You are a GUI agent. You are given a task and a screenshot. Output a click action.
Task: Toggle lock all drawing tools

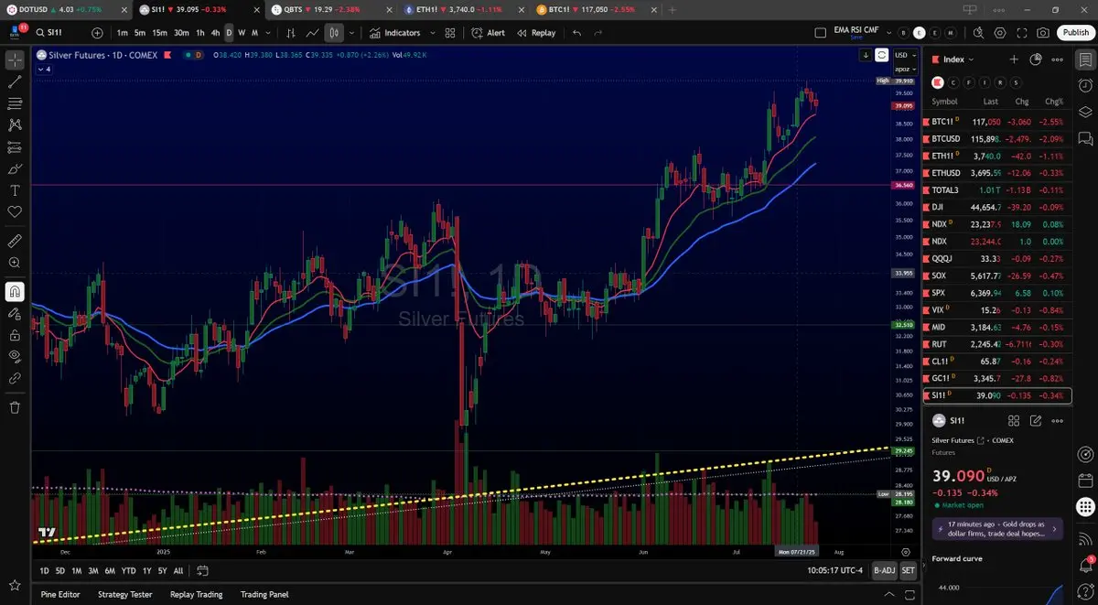point(15,335)
